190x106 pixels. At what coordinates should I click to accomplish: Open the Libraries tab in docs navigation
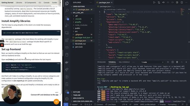[19, 3]
